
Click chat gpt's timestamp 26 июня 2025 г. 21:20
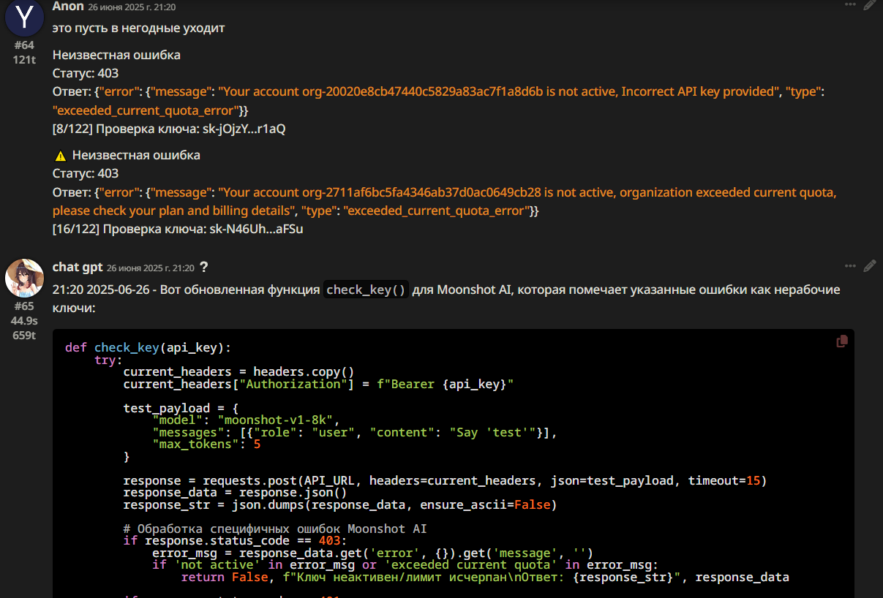tap(151, 268)
